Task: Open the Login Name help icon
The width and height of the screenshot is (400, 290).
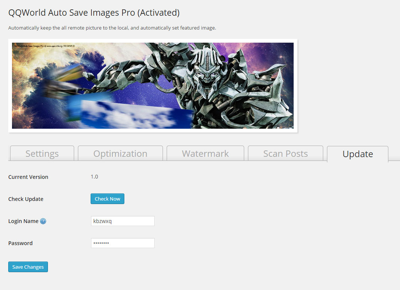Action: click(x=43, y=221)
